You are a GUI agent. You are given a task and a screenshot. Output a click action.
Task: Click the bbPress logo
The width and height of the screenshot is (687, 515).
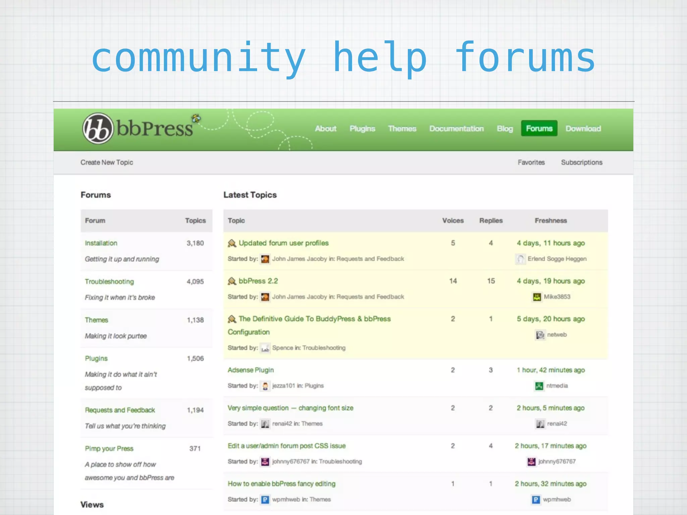pos(141,128)
